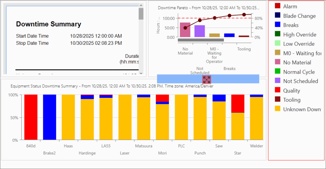Click the M0 - Waiting for Operator legend swatch
The width and height of the screenshot is (326, 169).
click(278, 53)
